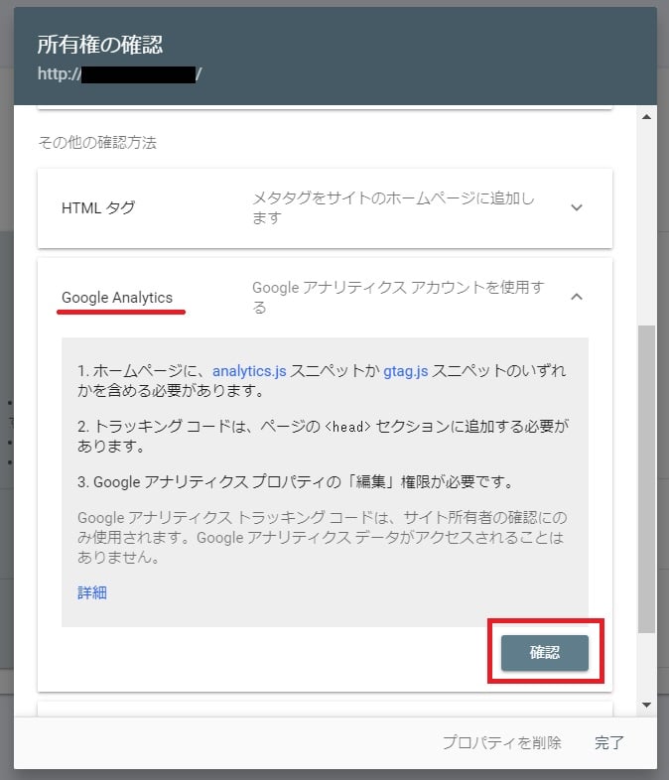Click the dialog's vertical scrollbar thumb
Viewport: 669px width, 780px height.
coord(646,479)
